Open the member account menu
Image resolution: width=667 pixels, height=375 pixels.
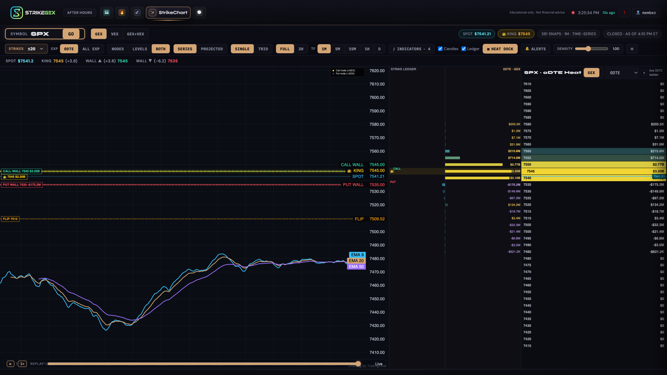click(646, 13)
